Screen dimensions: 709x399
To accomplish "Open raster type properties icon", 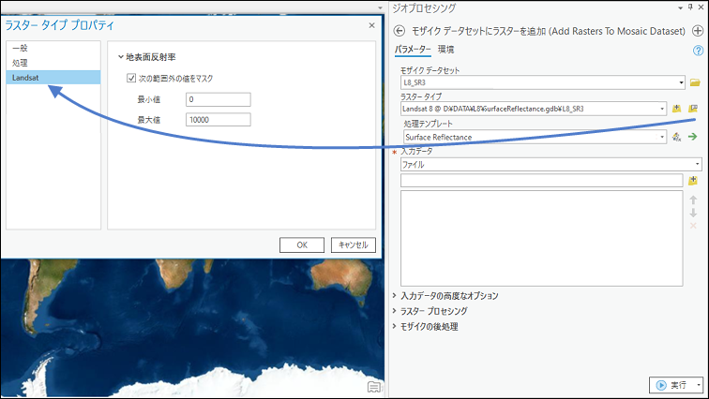I will pyautogui.click(x=694, y=109).
